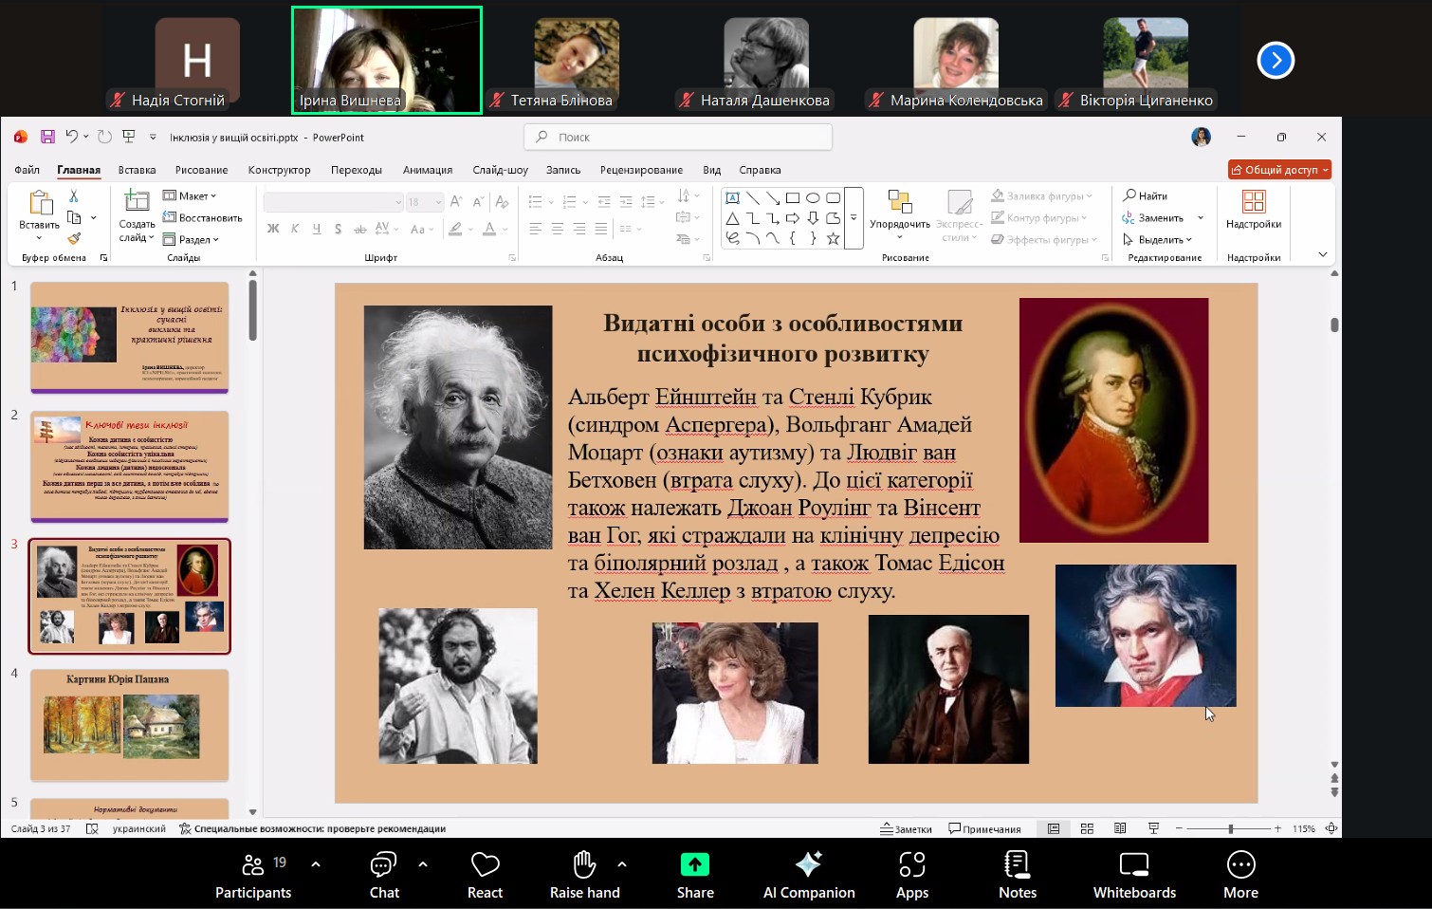The image size is (1432, 909).
Task: Expand the Participants options arrow
Action: coord(316,864)
